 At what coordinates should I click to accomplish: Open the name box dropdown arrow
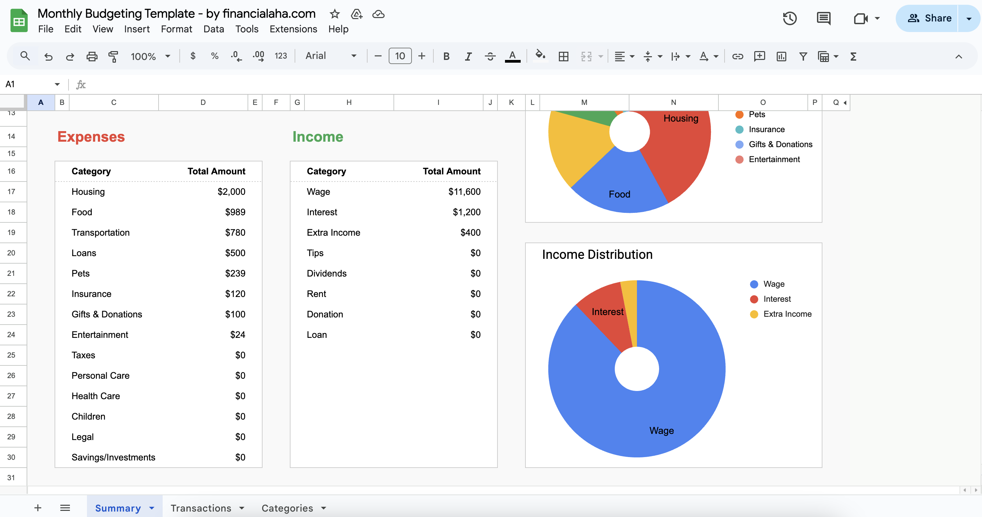click(x=57, y=84)
